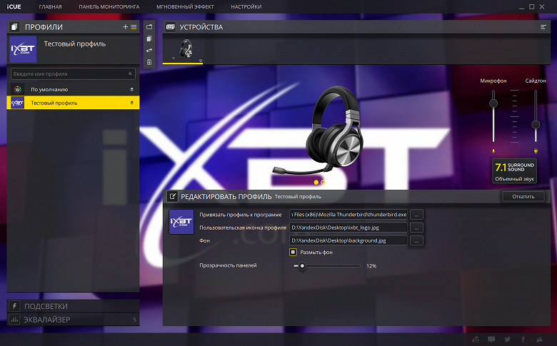This screenshot has width=557, height=346.
Task: Click the devices panel keyboard icon
Action: pyautogui.click(x=171, y=27)
